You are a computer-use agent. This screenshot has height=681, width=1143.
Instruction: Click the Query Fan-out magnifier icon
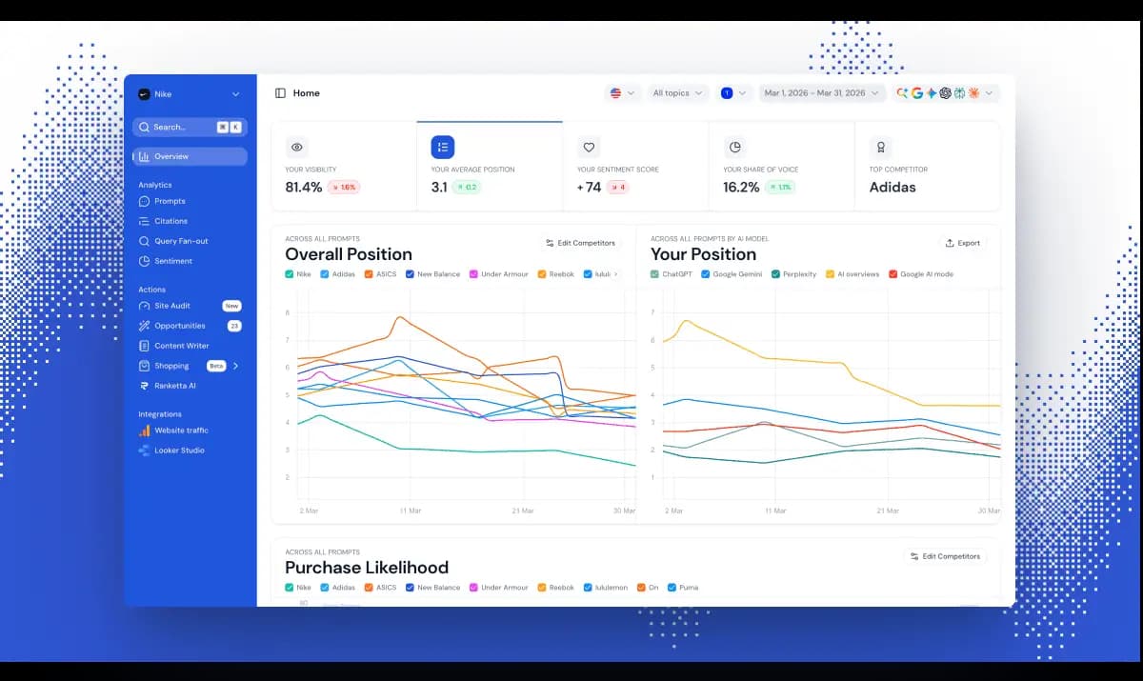pos(144,241)
